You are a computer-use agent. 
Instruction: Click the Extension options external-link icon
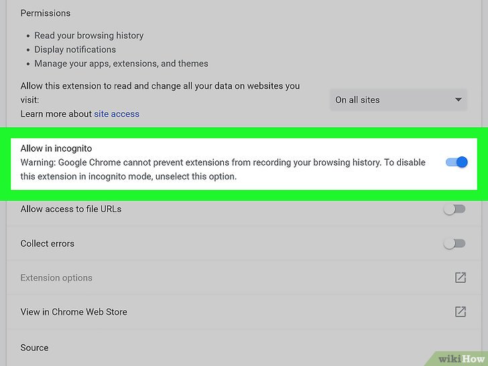coord(461,277)
